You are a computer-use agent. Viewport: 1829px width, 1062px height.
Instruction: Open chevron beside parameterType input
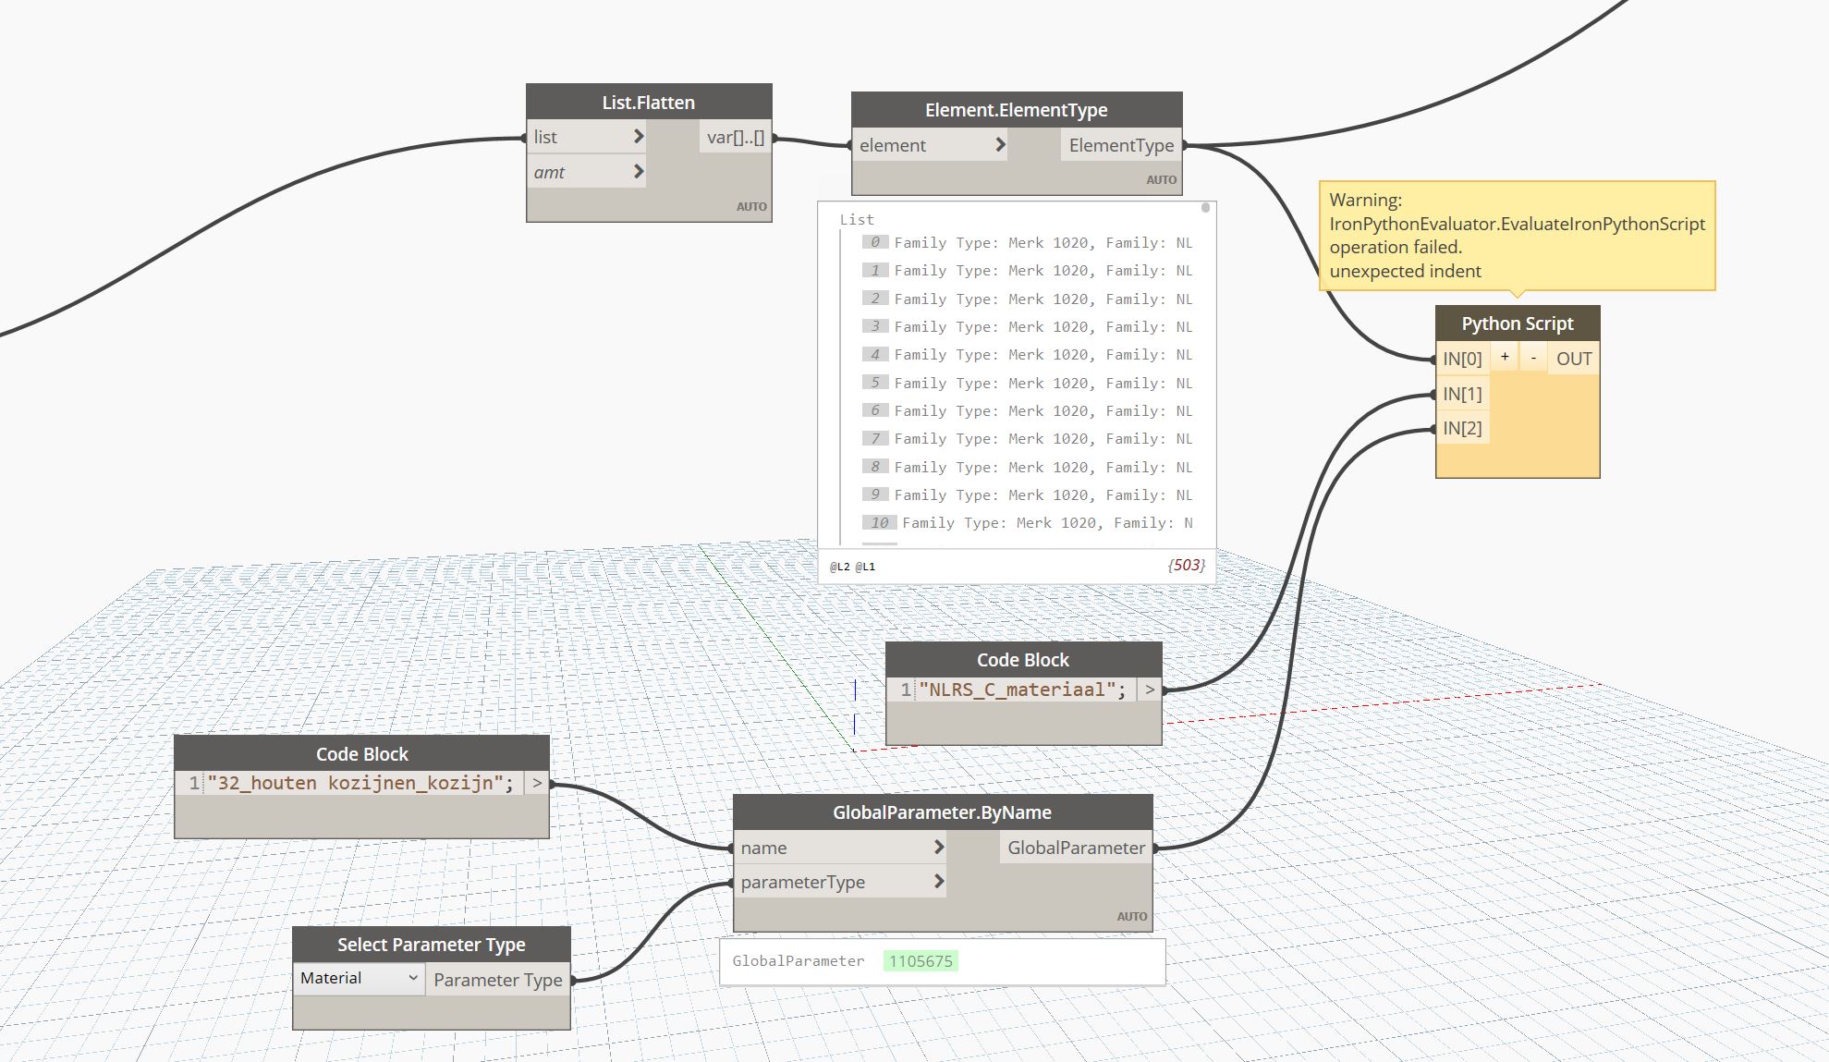[939, 882]
